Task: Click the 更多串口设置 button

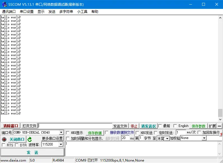Action: pyautogui.click(x=52, y=138)
